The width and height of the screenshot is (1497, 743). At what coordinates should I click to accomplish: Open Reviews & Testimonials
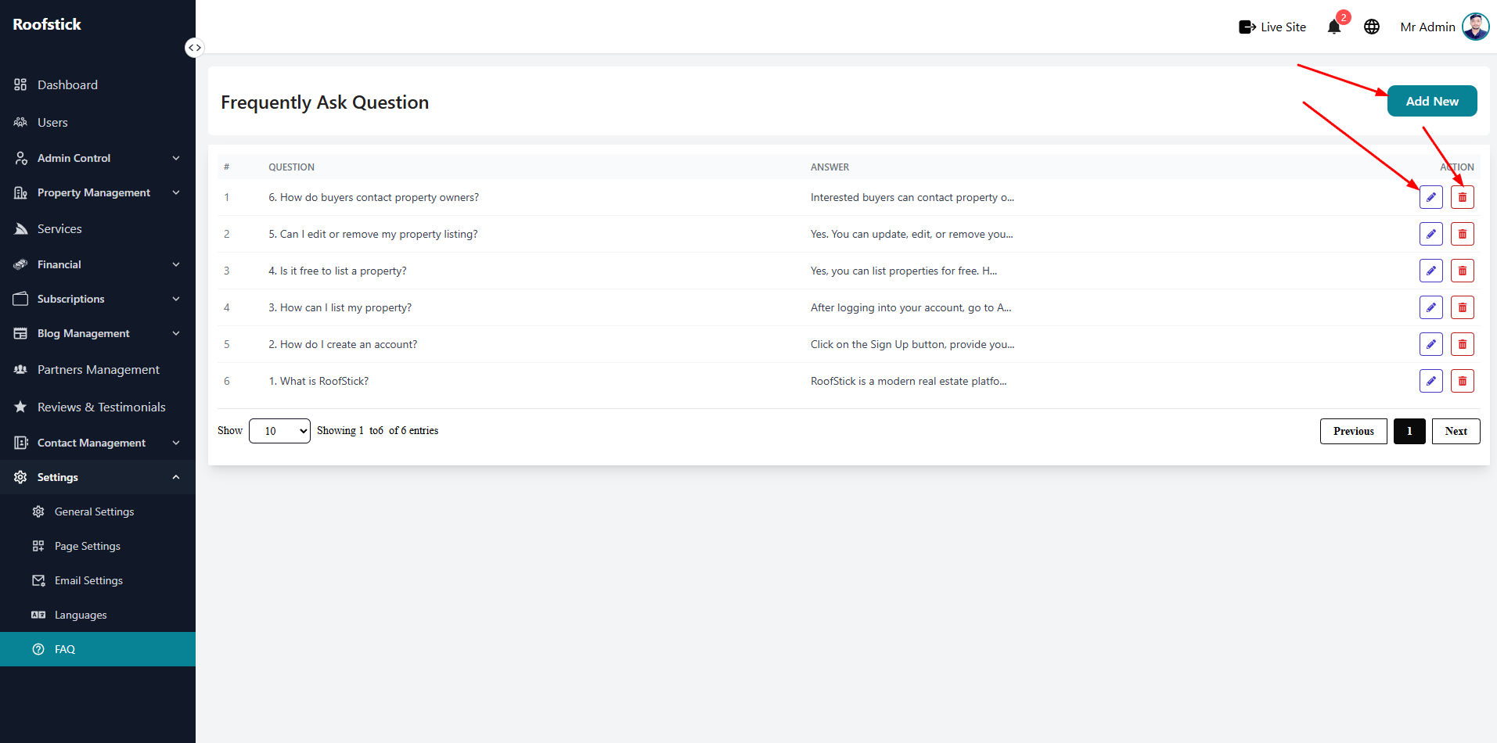click(x=98, y=407)
